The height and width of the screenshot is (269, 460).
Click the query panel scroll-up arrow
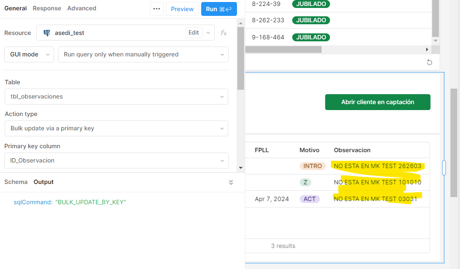pyautogui.click(x=241, y=23)
